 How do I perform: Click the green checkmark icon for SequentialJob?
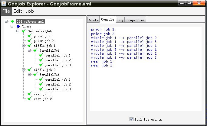click(24, 31)
